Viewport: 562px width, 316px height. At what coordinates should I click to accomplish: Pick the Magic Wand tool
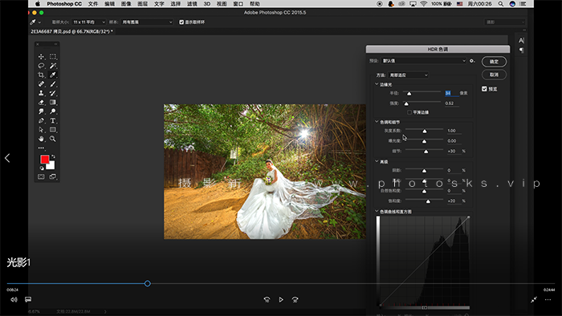[x=53, y=66]
